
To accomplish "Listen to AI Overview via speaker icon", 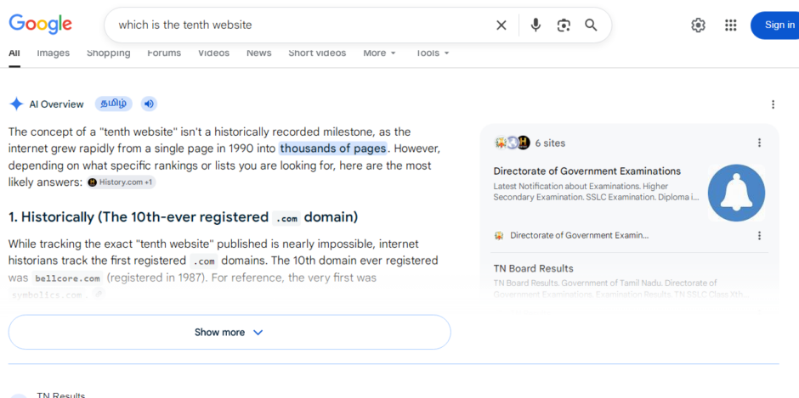I will (x=149, y=104).
